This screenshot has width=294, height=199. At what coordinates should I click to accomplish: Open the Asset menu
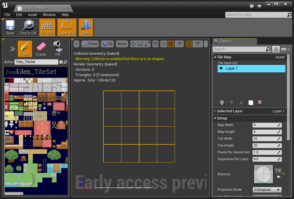(x=32, y=15)
